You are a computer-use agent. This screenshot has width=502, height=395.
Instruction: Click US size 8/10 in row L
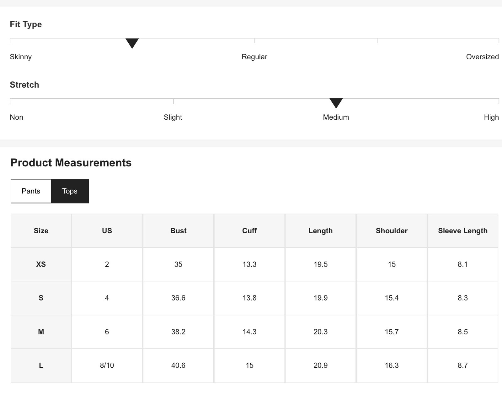click(107, 365)
